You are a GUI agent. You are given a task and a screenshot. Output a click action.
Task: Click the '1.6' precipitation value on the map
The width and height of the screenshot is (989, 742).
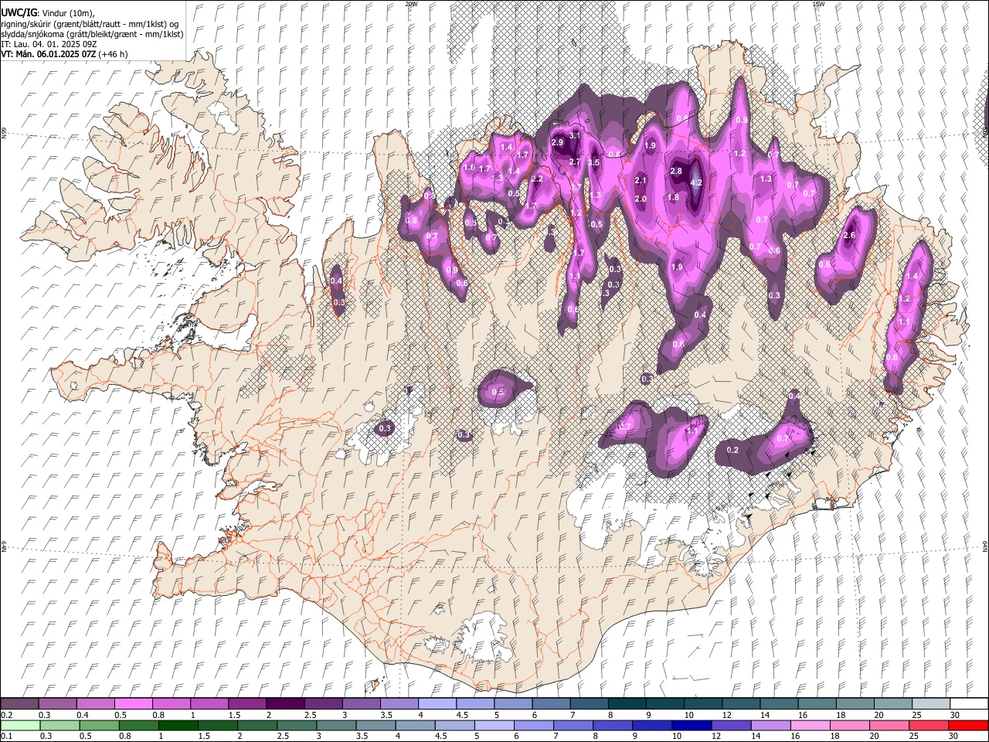point(468,168)
